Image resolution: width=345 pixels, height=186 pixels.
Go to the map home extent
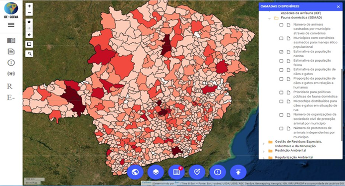tap(29, 22)
